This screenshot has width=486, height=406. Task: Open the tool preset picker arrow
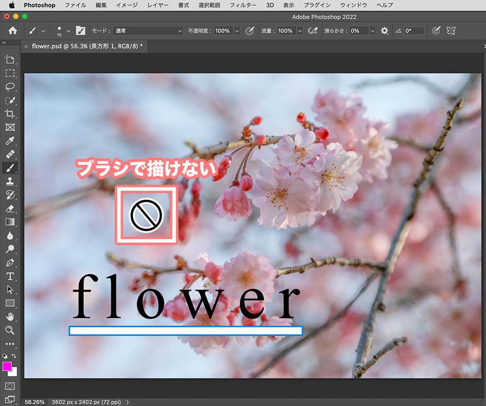[x=43, y=31]
